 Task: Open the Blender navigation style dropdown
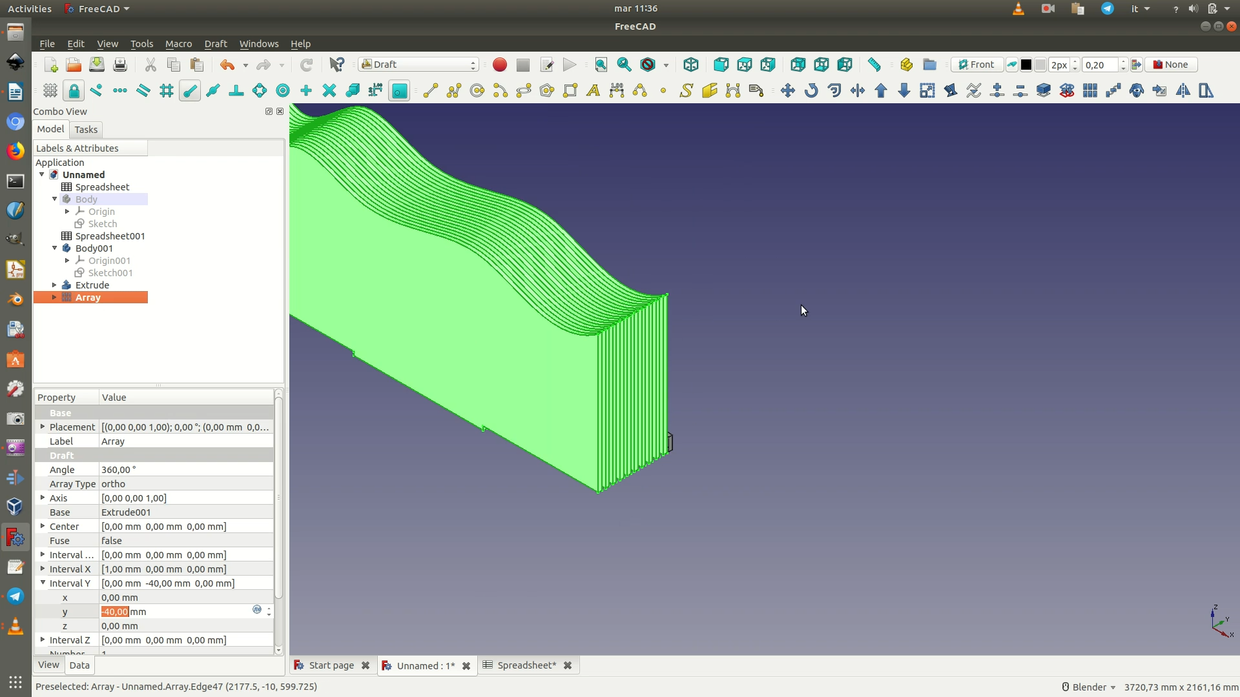[1089, 687]
